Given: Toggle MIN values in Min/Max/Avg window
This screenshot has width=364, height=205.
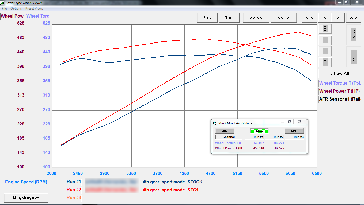Looking at the screenshot, I should [225, 131].
